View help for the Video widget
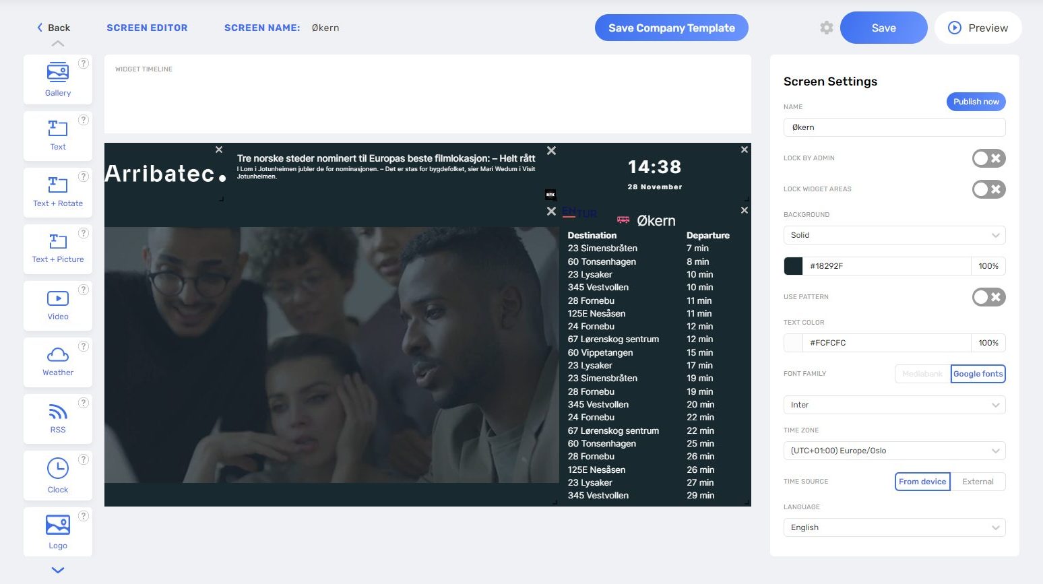The width and height of the screenshot is (1043, 584). point(84,290)
